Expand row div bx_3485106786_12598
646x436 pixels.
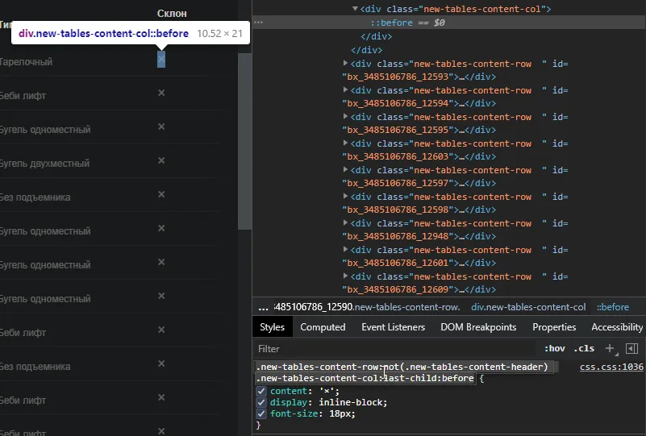345,196
